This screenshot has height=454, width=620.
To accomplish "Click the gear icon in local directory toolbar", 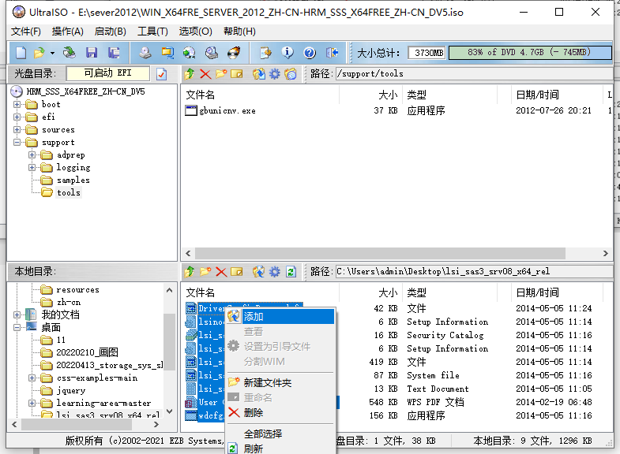I will [274, 271].
